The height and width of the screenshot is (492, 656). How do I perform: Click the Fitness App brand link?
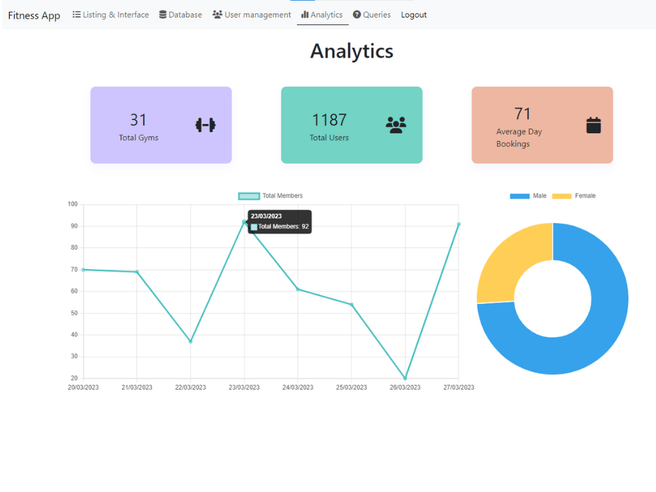34,16
